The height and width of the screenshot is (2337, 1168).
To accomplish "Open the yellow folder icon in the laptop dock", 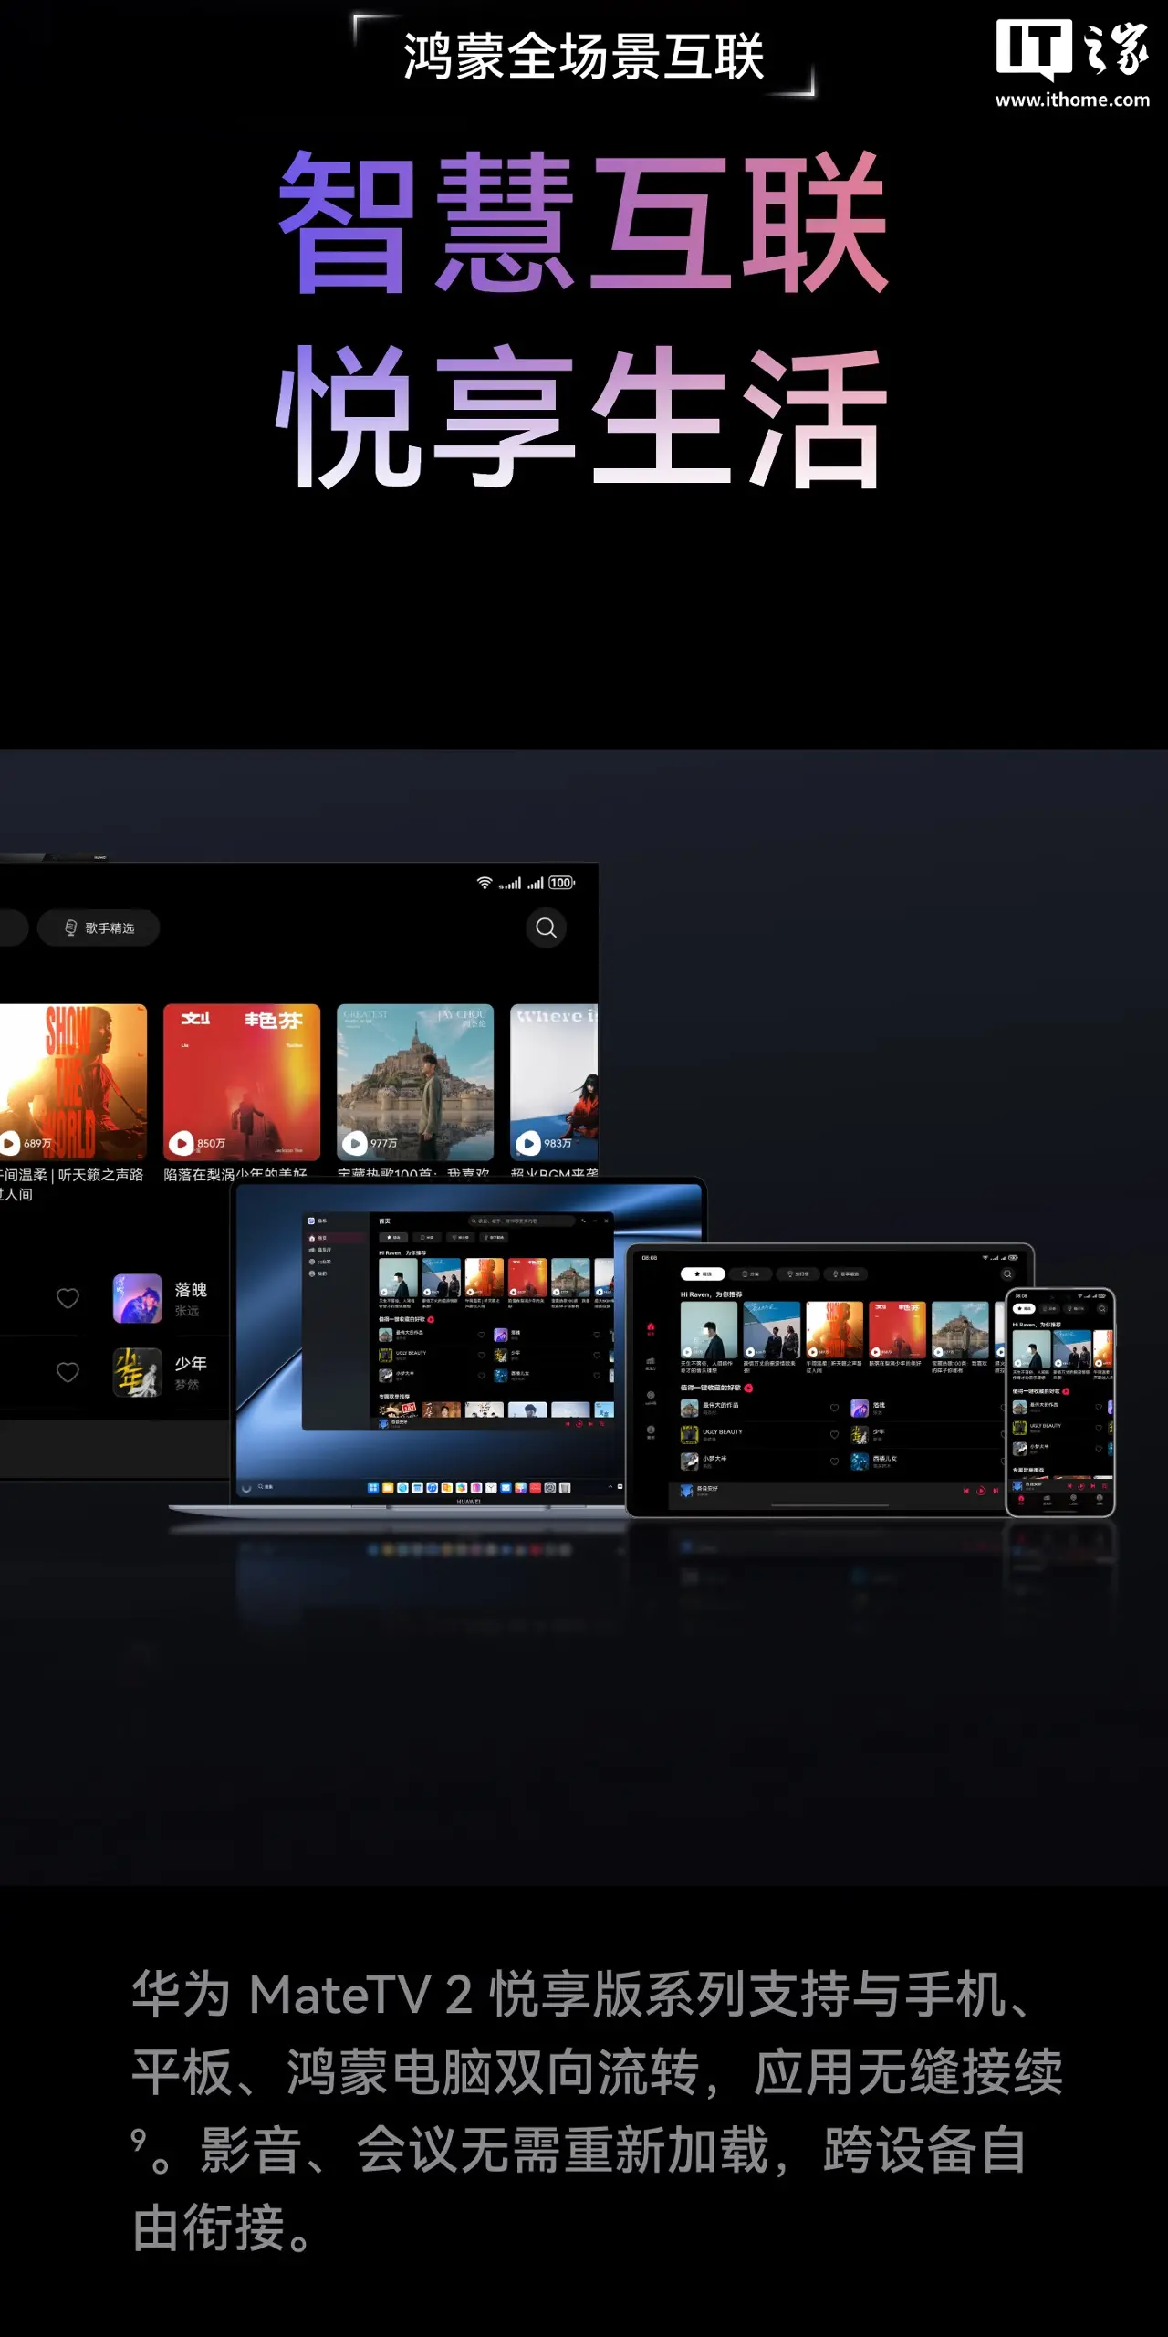I will click(x=388, y=1487).
